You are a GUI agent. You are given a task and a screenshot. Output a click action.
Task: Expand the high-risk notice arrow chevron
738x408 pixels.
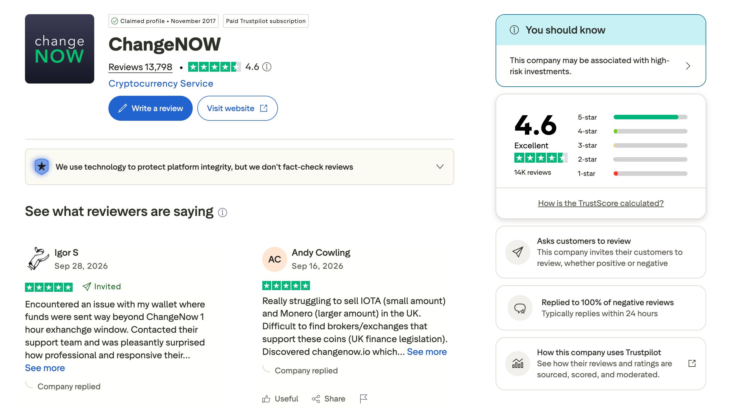pyautogui.click(x=687, y=66)
